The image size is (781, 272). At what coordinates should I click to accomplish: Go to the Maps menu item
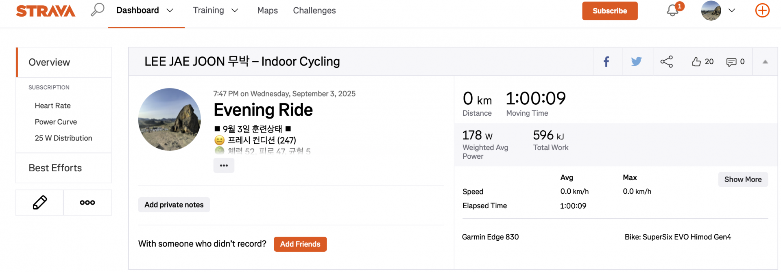point(267,11)
